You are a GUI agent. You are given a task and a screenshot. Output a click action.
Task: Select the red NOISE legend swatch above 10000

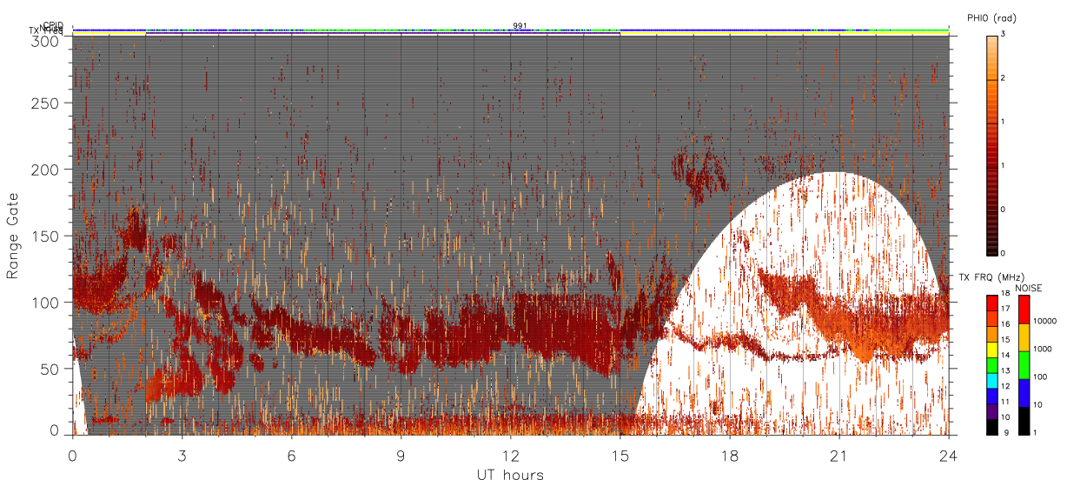(x=1024, y=310)
